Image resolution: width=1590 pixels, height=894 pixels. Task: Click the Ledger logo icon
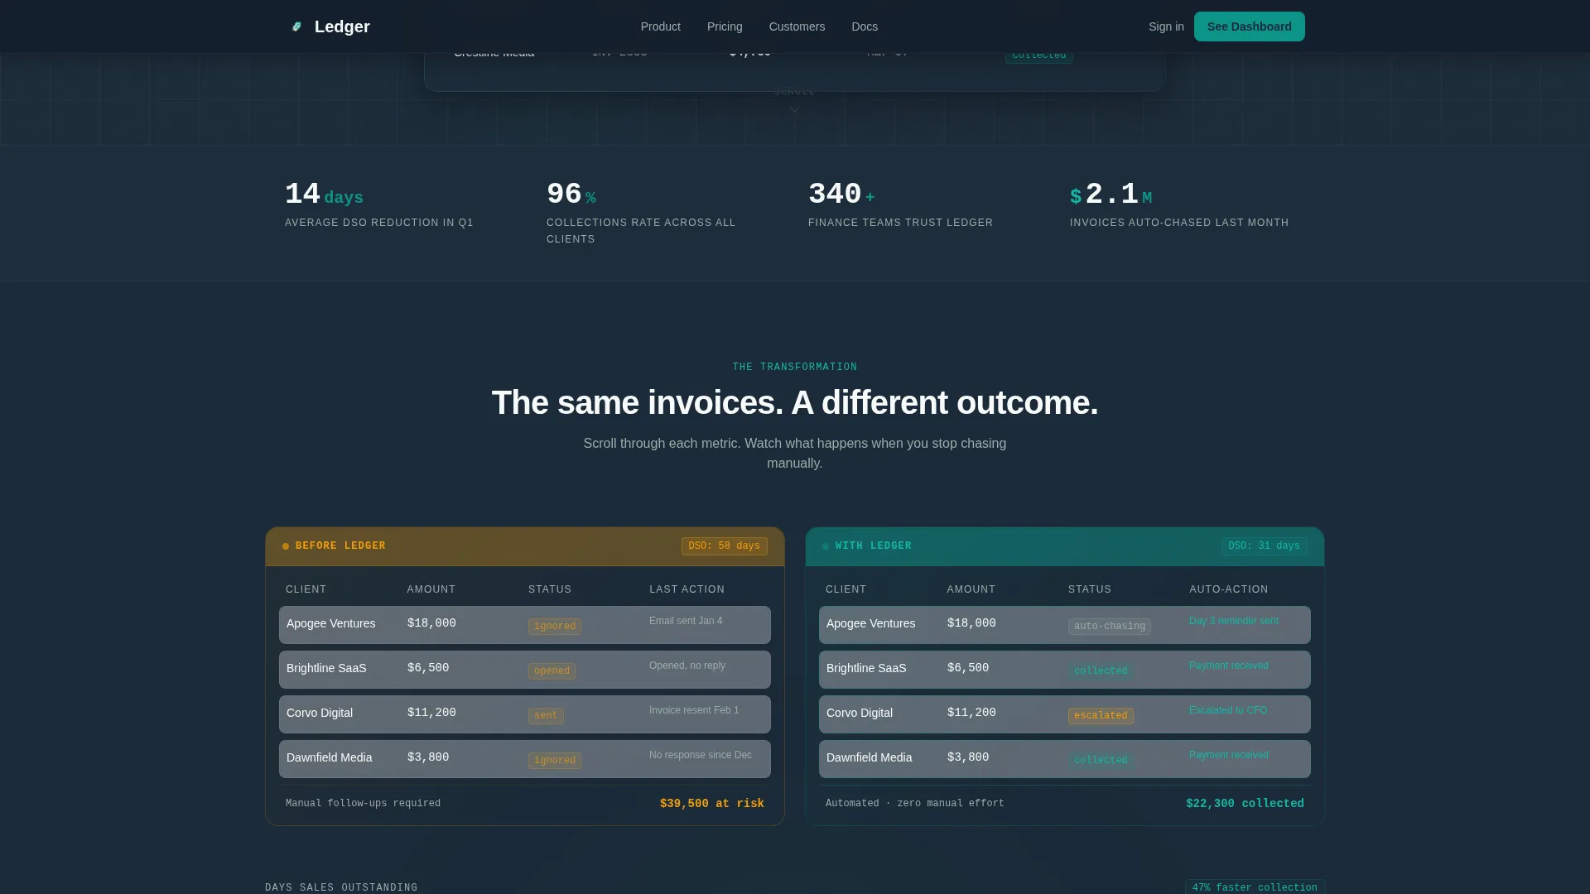(296, 26)
